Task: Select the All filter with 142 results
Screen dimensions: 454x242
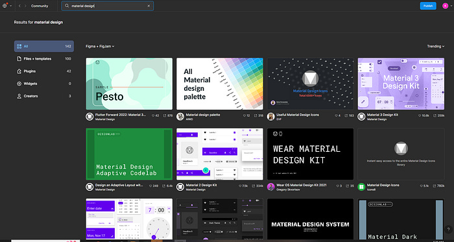Action: (44, 46)
